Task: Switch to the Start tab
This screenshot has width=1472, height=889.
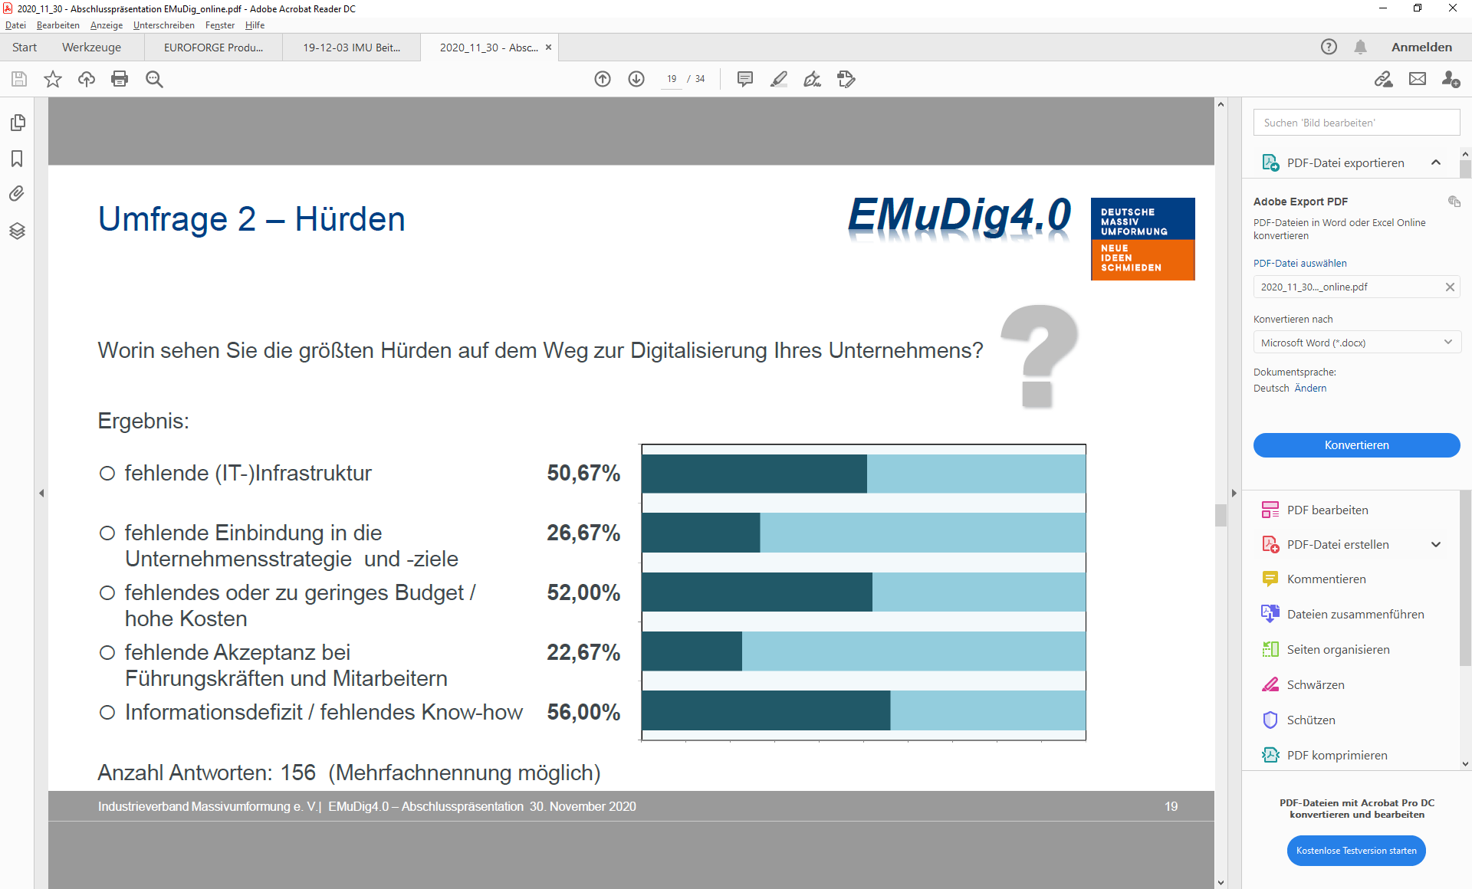Action: tap(25, 47)
